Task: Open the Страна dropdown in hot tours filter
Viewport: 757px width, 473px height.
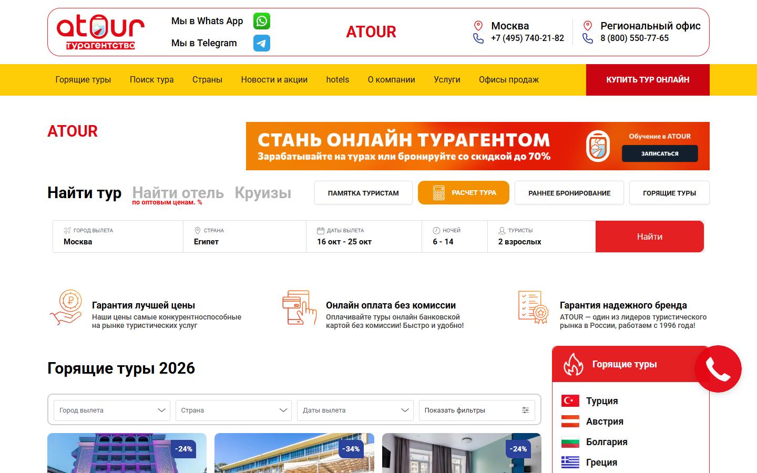Action: click(233, 410)
